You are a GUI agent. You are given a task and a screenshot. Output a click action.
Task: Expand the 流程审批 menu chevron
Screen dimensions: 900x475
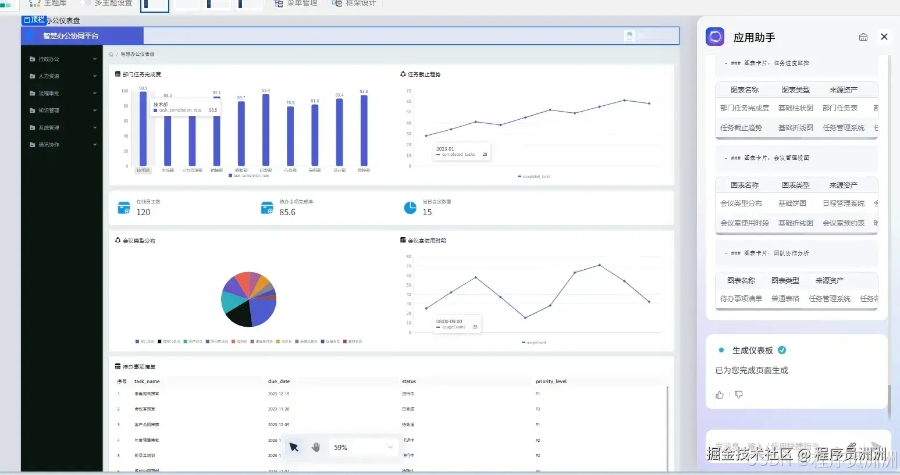click(x=95, y=94)
